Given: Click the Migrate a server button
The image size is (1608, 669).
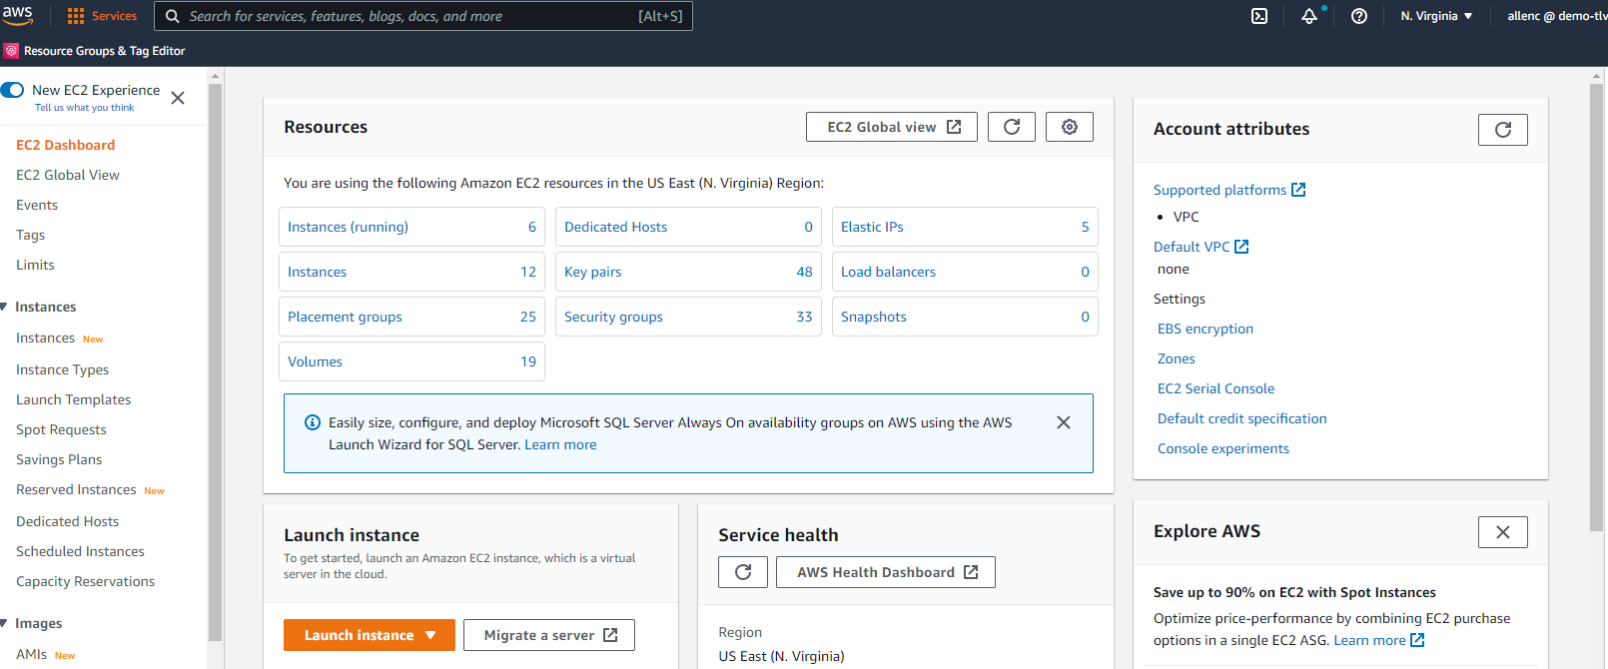Looking at the screenshot, I should click(549, 635).
